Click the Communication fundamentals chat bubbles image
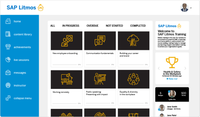This screenshot has width=200, height=117. click(x=100, y=41)
